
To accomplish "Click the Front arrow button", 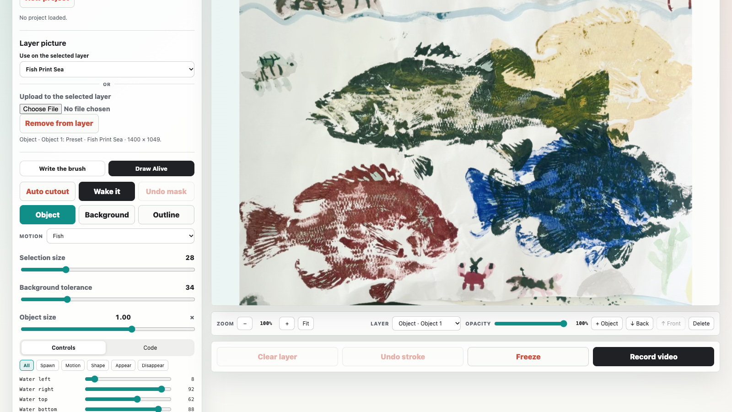I will pos(671,324).
